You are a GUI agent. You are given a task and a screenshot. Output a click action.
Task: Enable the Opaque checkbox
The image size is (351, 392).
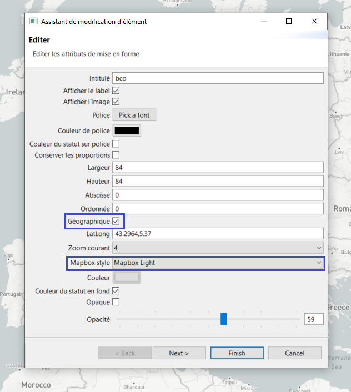click(116, 302)
